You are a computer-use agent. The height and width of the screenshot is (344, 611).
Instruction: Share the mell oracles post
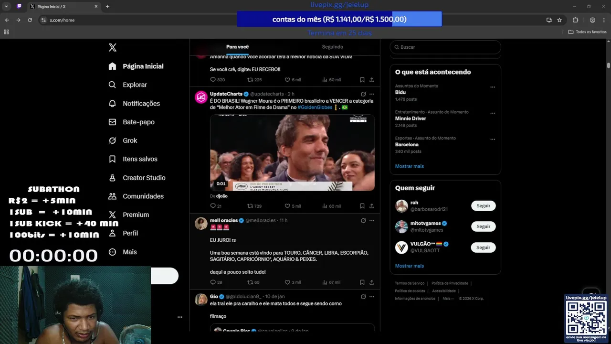(x=372, y=282)
